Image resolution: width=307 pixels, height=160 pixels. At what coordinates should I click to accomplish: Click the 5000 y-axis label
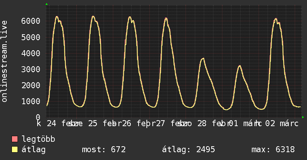coord(31,37)
